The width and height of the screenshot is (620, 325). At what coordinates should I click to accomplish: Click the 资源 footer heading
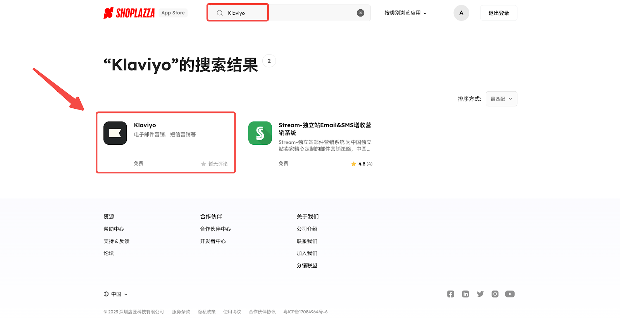coord(109,217)
